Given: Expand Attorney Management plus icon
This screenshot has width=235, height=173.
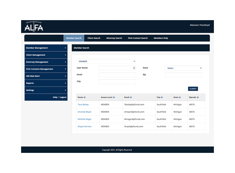Looking at the screenshot, I should [x=65, y=62].
